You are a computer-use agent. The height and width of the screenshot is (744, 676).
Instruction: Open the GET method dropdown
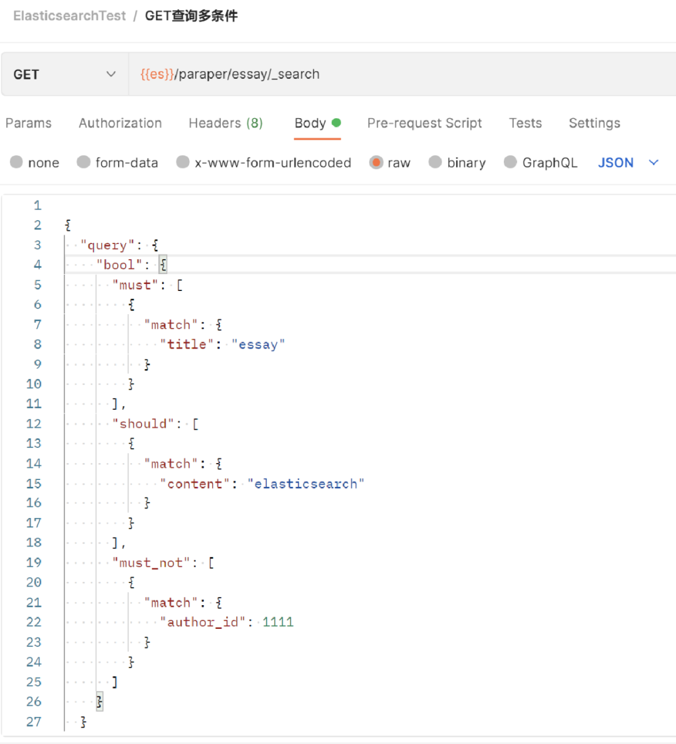tap(65, 74)
